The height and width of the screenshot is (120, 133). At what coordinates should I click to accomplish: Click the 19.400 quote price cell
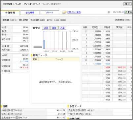click(107, 49)
